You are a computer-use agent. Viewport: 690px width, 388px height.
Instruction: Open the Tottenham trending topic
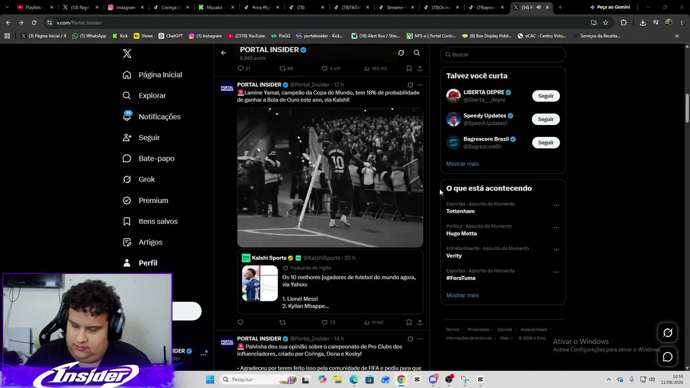point(460,211)
